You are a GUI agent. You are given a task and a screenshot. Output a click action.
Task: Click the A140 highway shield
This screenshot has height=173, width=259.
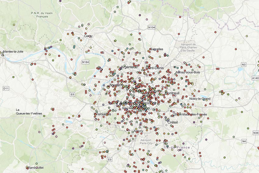pyautogui.click(x=255, y=78)
